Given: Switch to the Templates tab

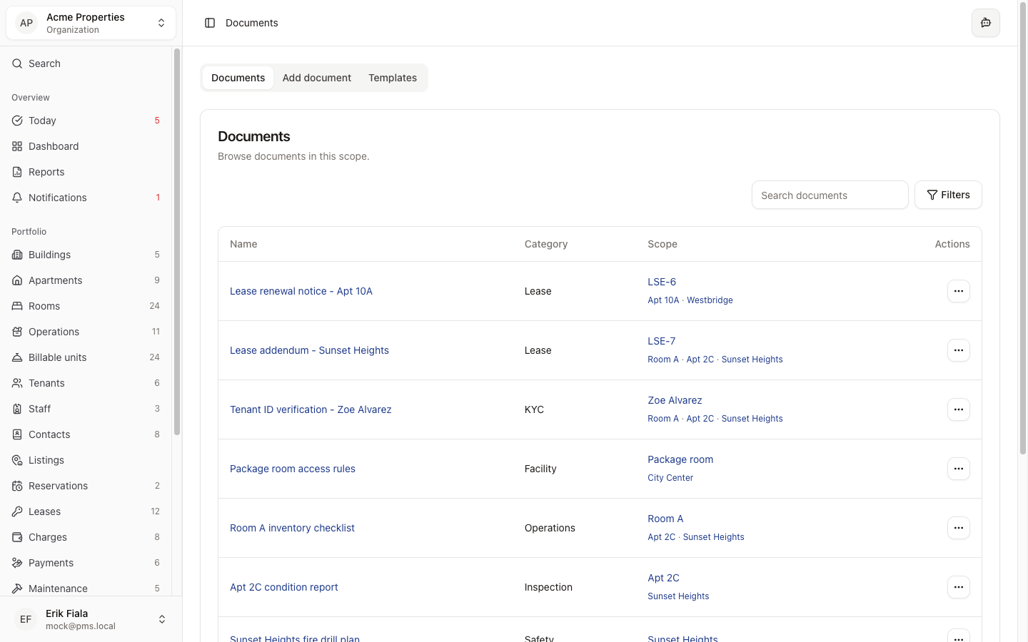Looking at the screenshot, I should tap(393, 78).
